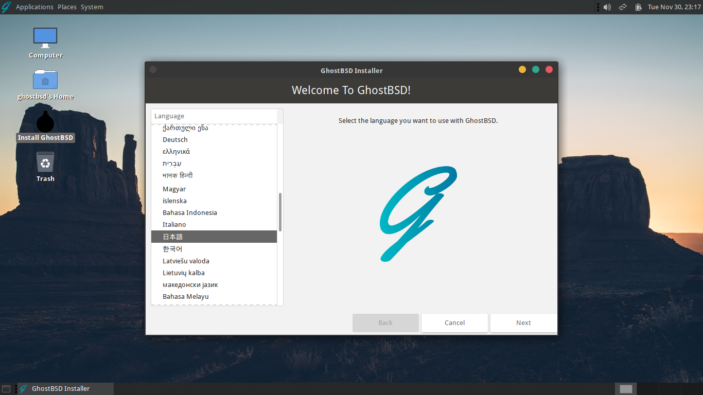The height and width of the screenshot is (395, 703).
Task: Click the GhostBSD logo in top panel
Action: (7, 7)
